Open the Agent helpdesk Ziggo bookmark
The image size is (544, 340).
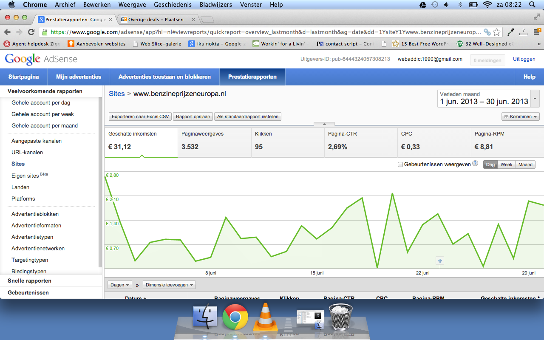pos(32,44)
